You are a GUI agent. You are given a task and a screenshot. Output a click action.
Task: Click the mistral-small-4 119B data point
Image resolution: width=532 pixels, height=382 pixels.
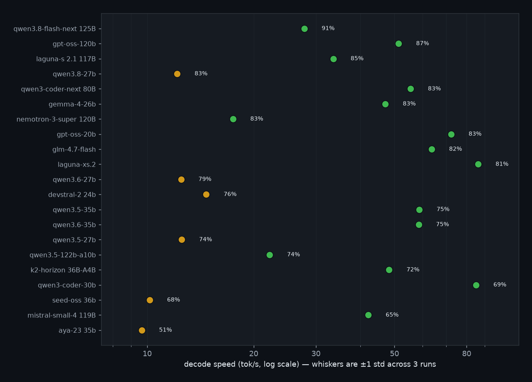click(x=368, y=315)
